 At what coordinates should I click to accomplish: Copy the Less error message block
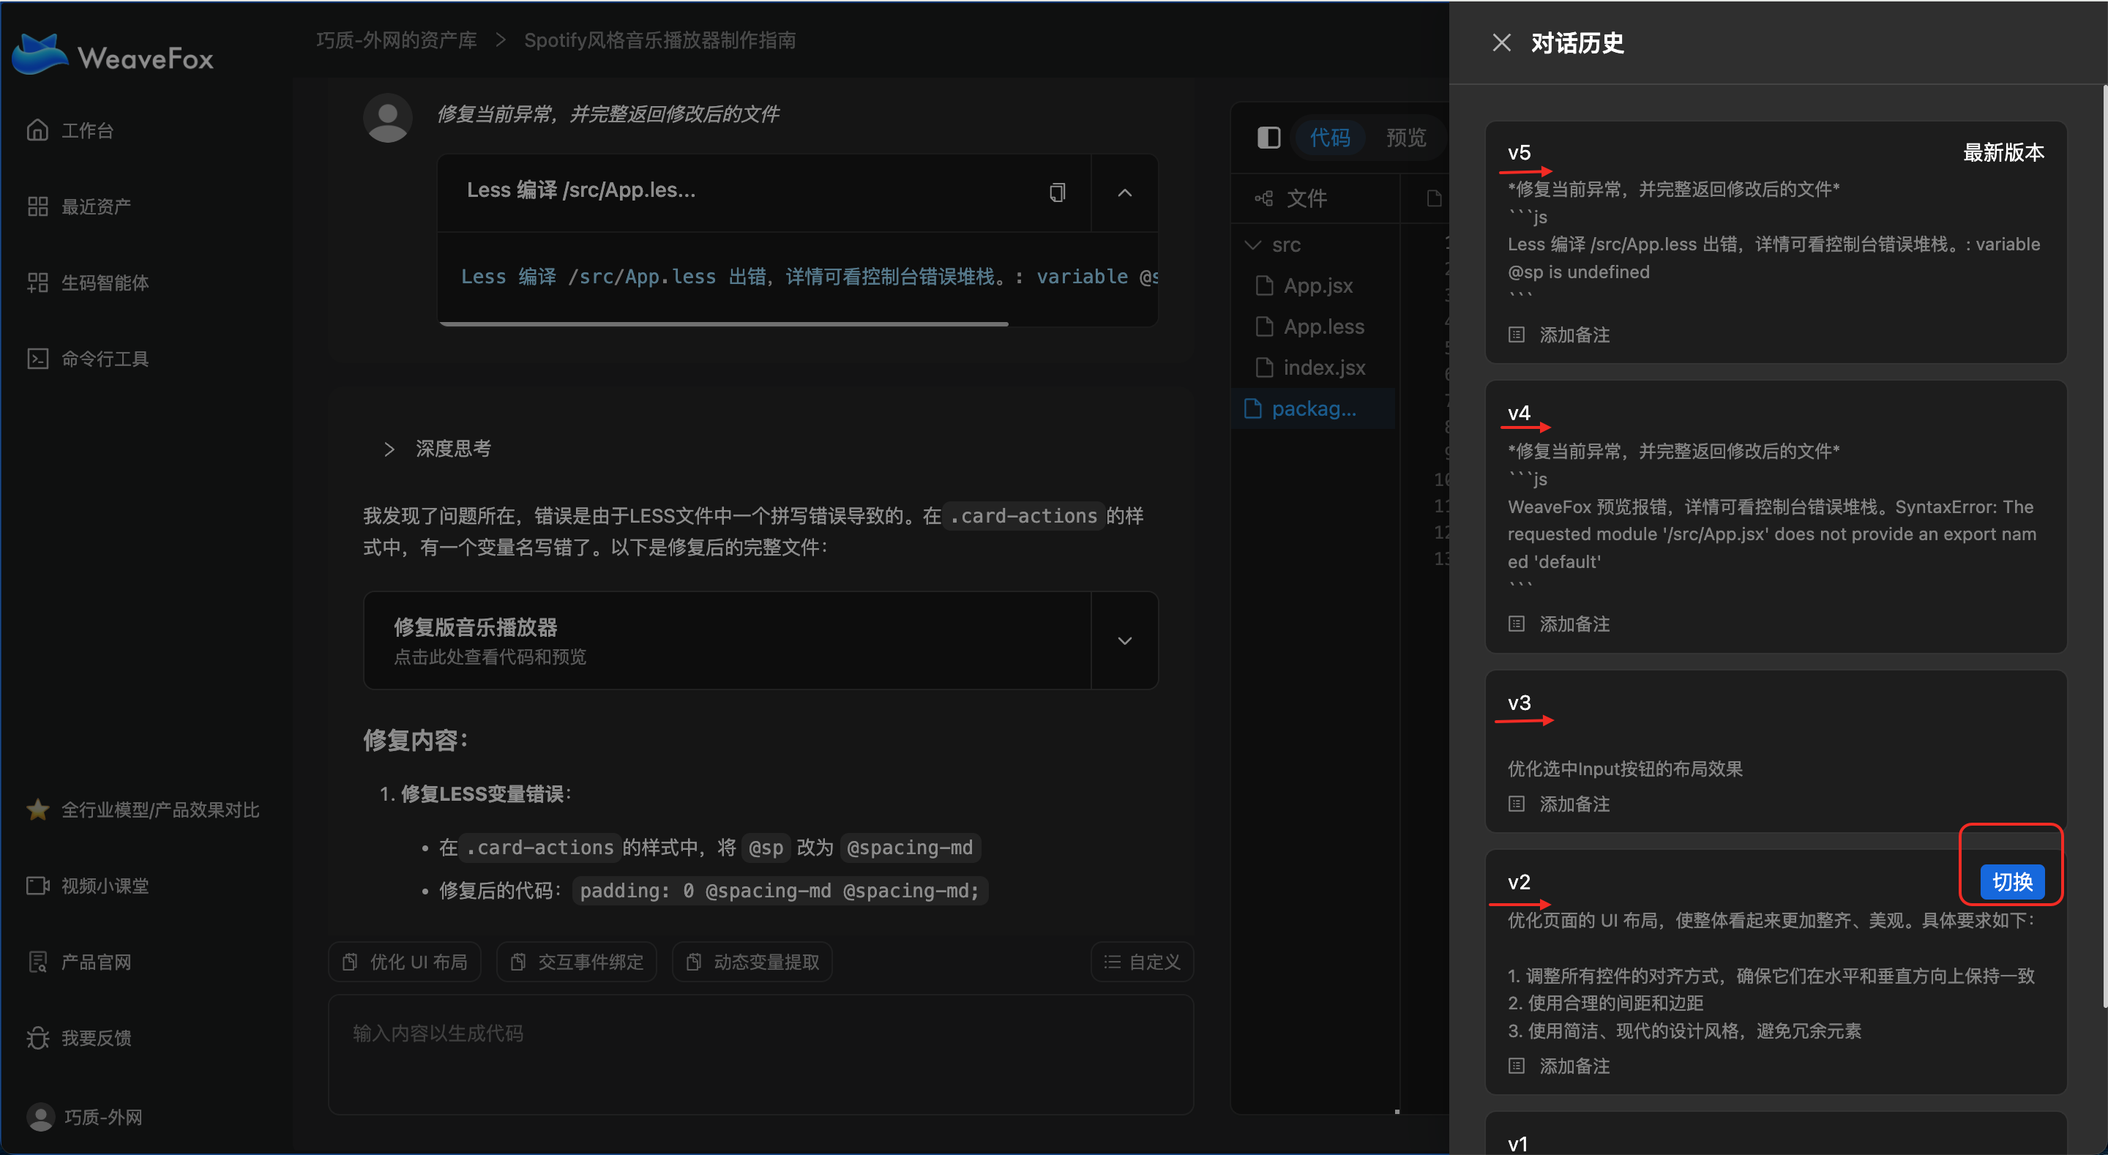[1057, 192]
